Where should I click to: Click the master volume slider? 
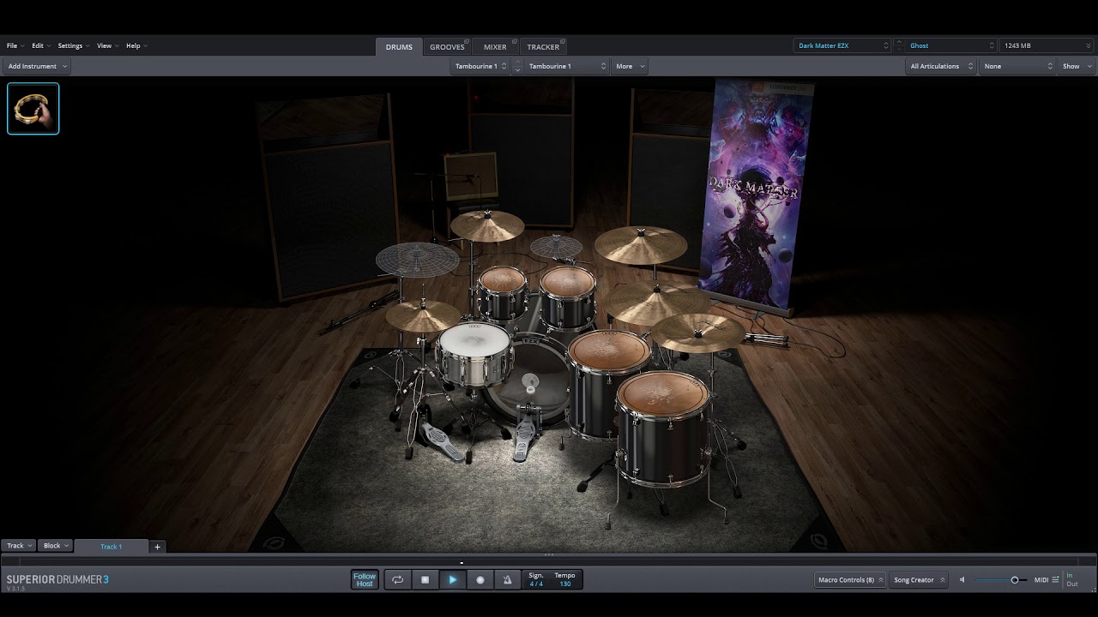[1001, 580]
